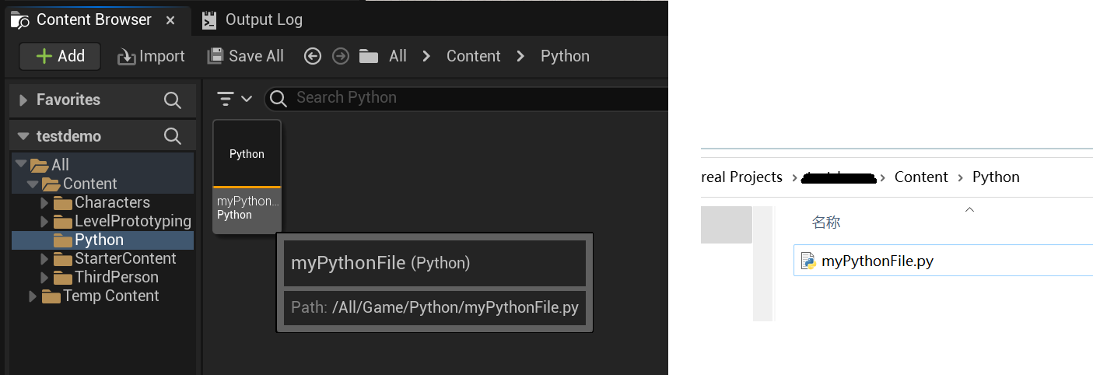Expand the Characters folder arrow
The height and width of the screenshot is (375, 1093).
44,203
